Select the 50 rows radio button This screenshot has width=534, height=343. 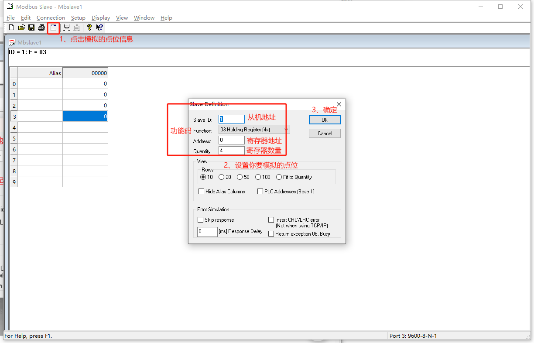[x=240, y=177]
